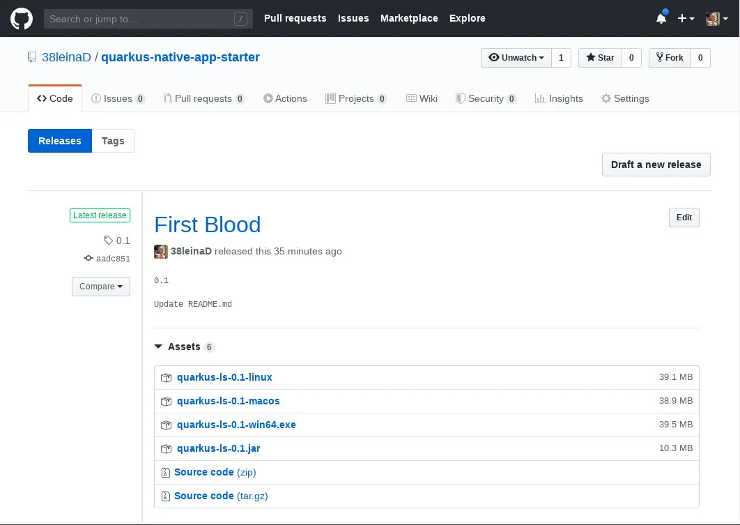The image size is (740, 525).
Task: Click the package icon for quarkus-ls-0.1-linux
Action: [x=166, y=378]
